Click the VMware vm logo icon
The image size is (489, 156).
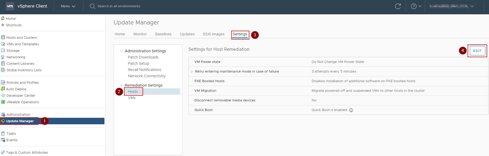click(10, 6)
